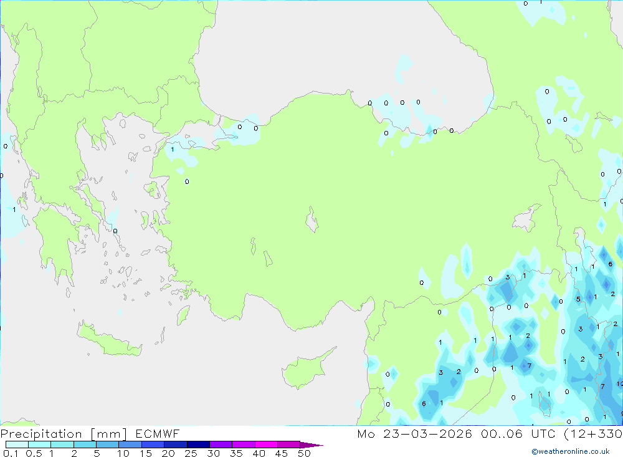Click the 10–15 mm blue legend swatch
The image size is (623, 457).
[130, 445]
